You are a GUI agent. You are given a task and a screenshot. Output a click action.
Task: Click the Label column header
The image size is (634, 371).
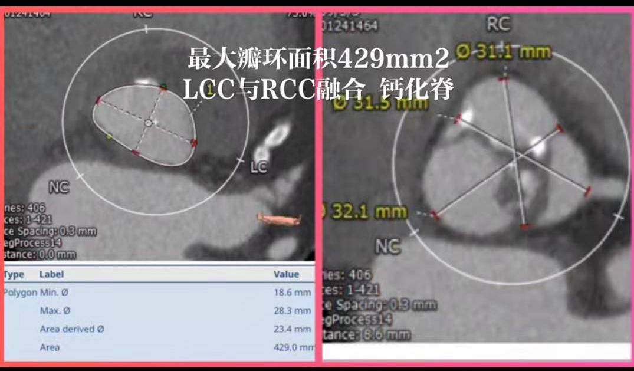(x=51, y=274)
